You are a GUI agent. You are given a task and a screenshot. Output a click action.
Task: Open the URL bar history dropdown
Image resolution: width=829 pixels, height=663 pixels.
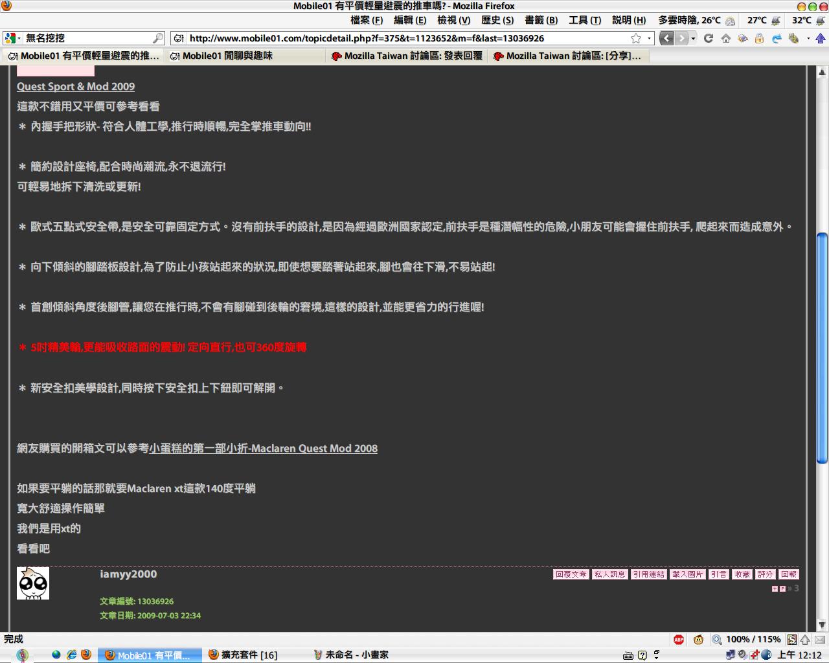(649, 38)
